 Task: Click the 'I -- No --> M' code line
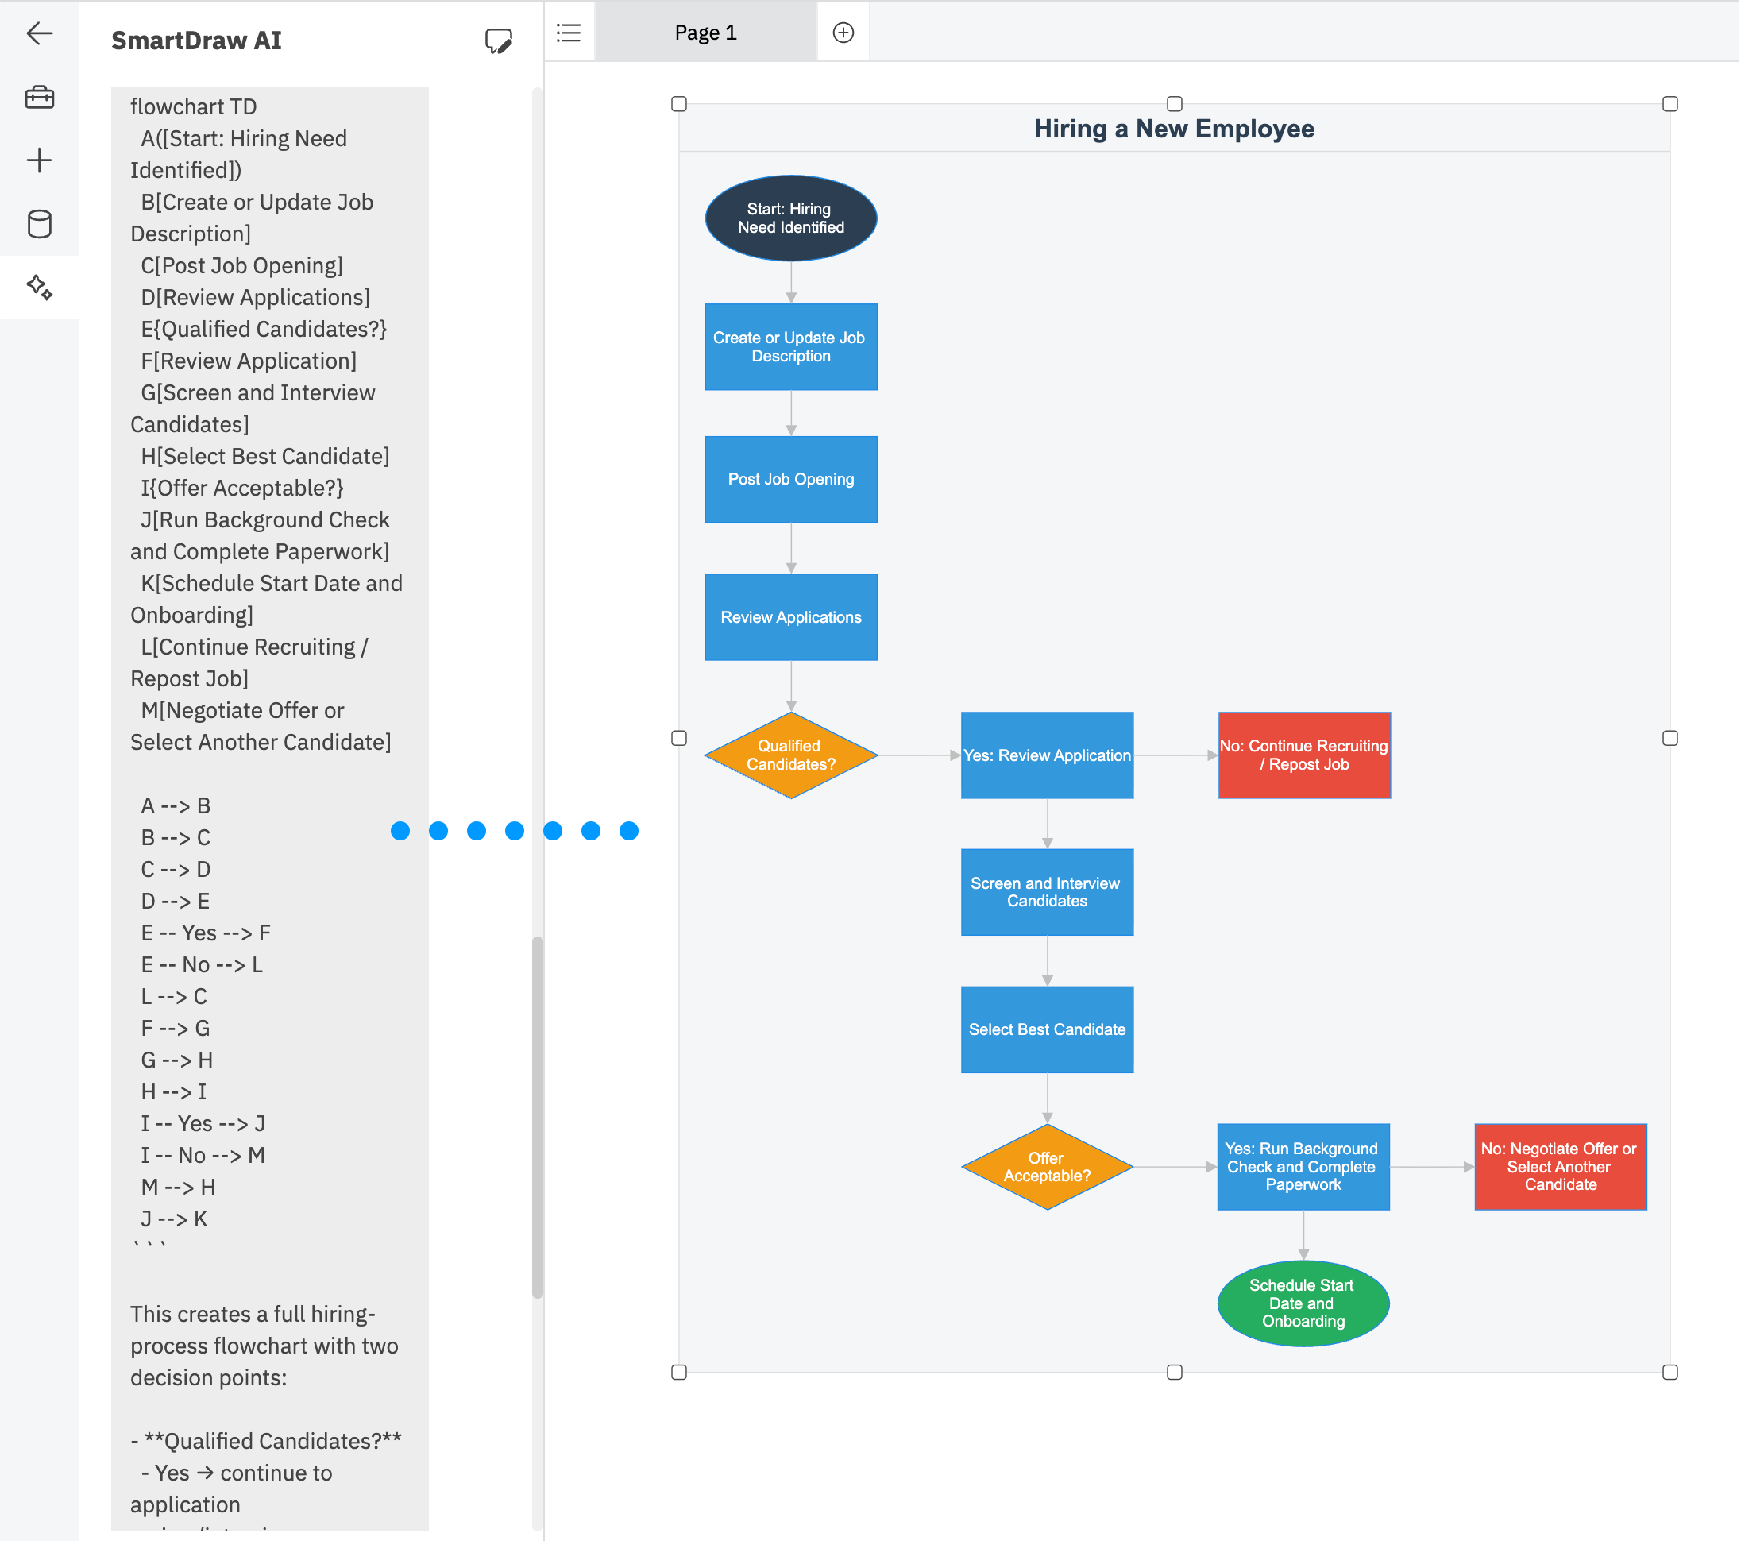(203, 1156)
